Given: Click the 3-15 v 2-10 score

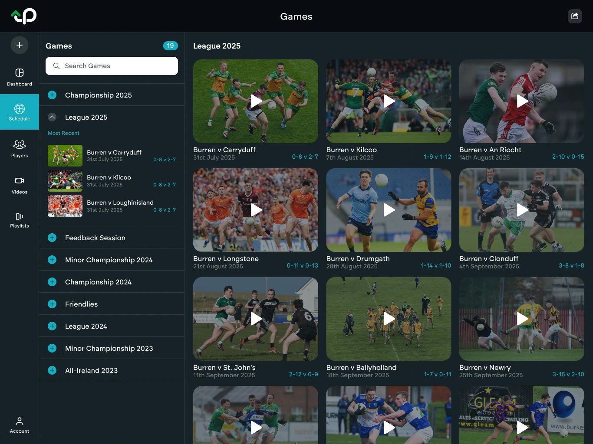Looking at the screenshot, I should pyautogui.click(x=568, y=374).
